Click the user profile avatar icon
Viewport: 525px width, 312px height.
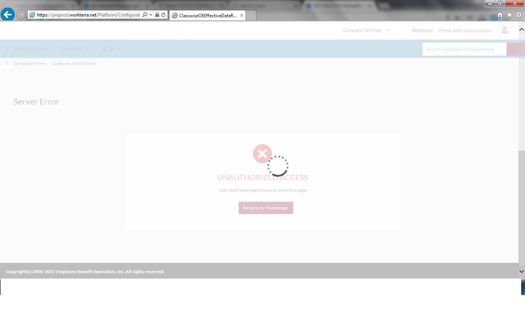[x=504, y=30]
